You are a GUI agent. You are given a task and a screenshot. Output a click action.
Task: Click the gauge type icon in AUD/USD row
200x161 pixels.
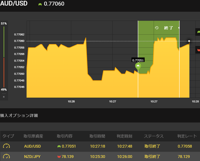point(6,146)
